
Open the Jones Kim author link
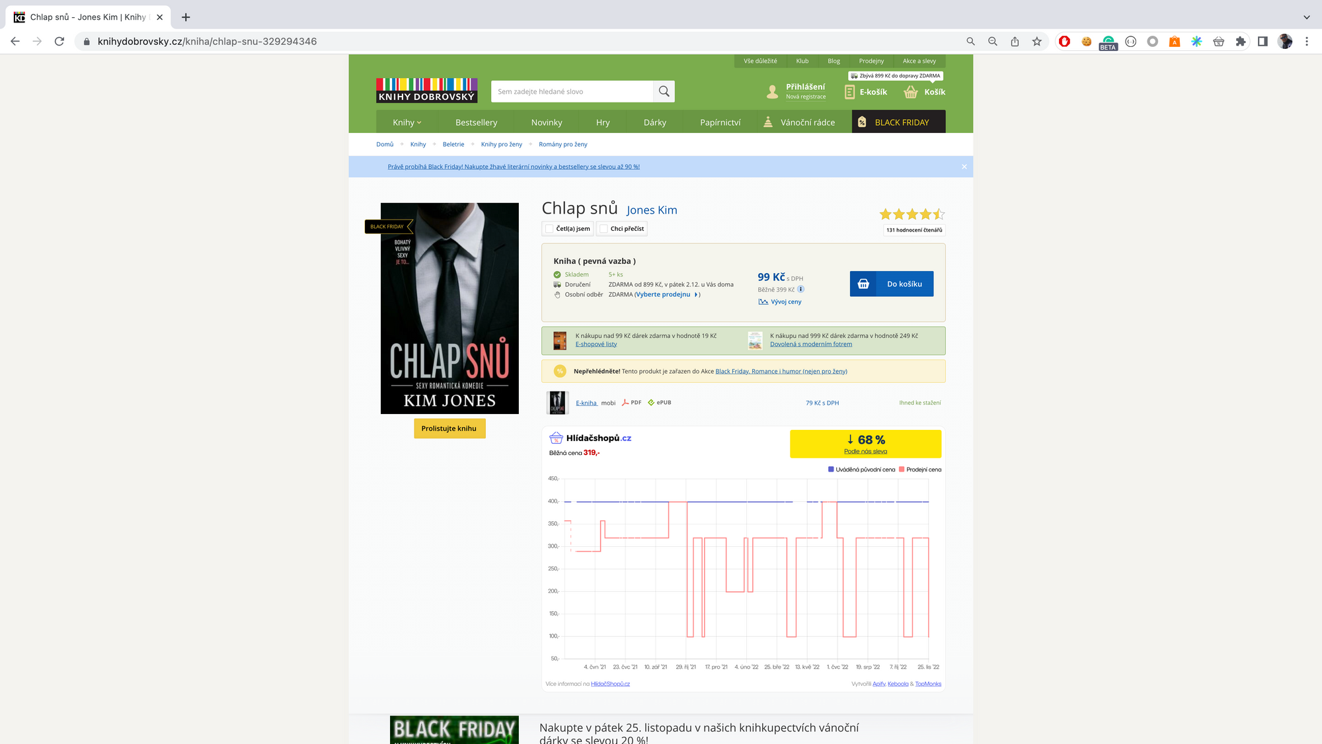(652, 210)
